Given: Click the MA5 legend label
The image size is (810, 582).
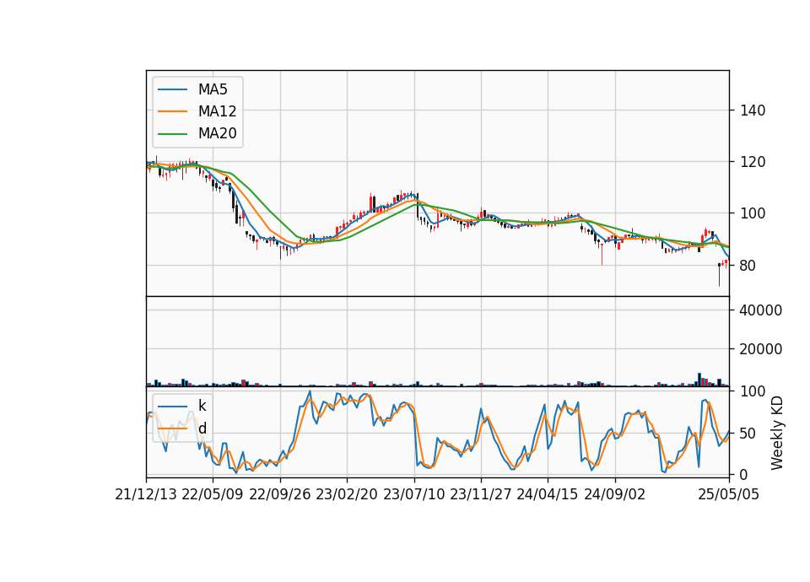Looking at the screenshot, I should tap(213, 89).
